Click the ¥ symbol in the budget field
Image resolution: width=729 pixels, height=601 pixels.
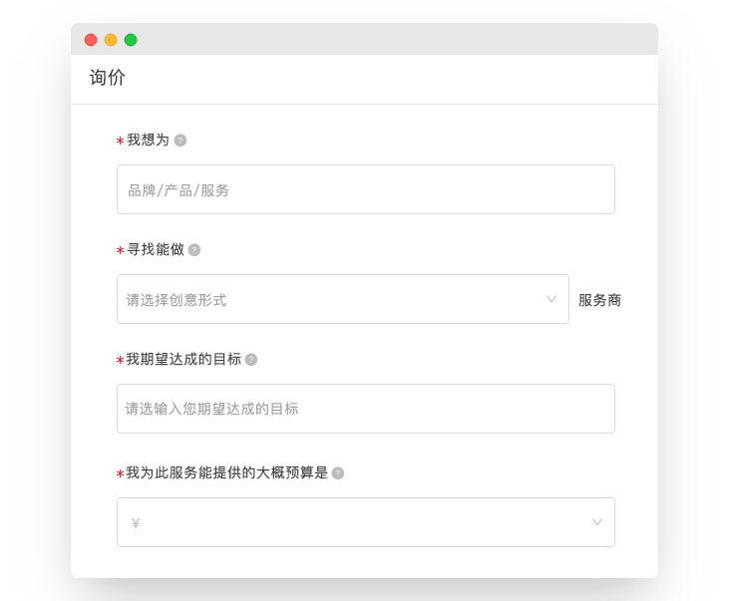click(136, 523)
